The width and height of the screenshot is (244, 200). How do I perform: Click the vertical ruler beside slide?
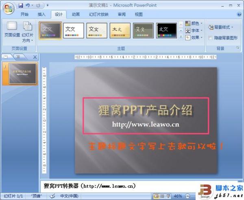click(x=44, y=120)
